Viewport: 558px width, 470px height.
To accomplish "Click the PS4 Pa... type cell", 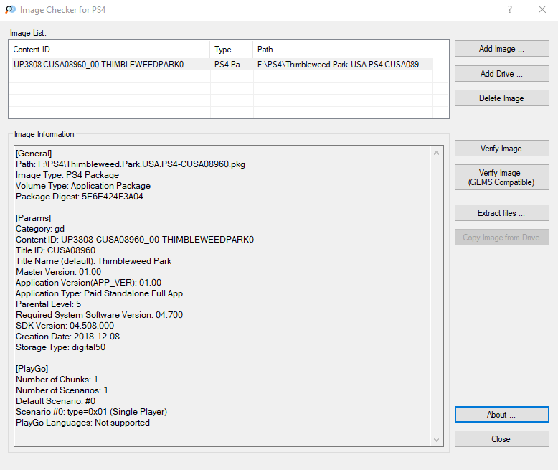I will [x=230, y=65].
